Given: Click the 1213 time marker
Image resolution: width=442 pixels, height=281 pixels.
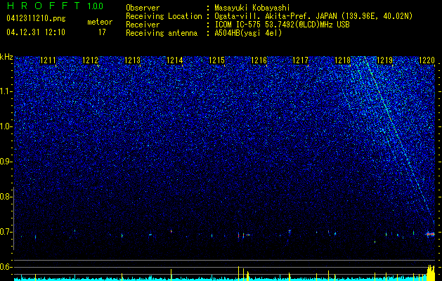Looking at the screenshot, I should click(133, 60).
